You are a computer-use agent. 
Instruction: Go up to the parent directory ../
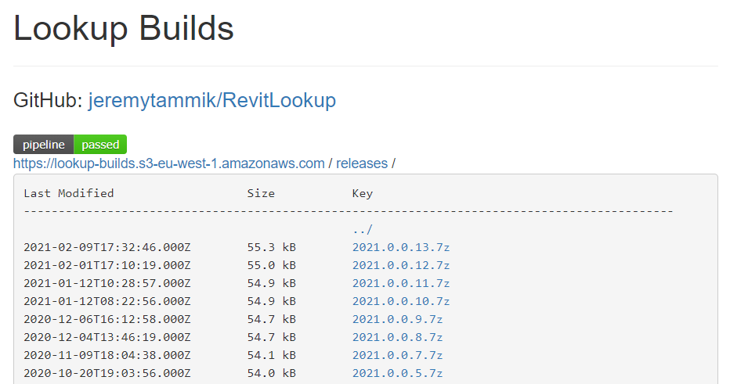point(362,230)
